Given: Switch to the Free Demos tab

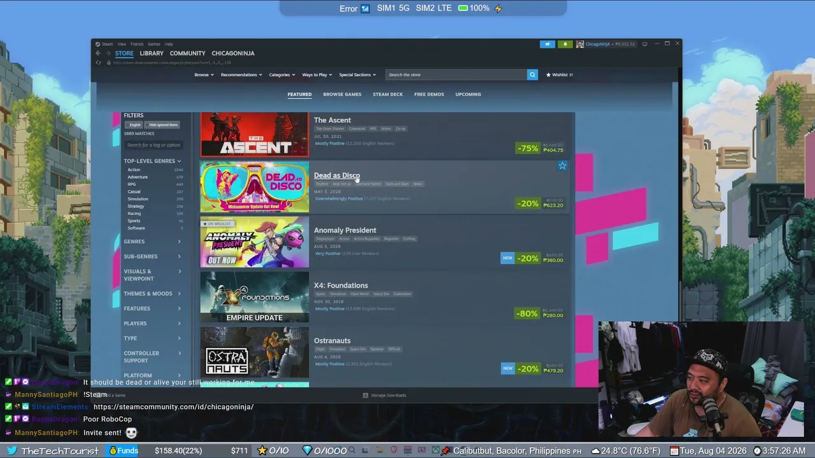Looking at the screenshot, I should [429, 94].
